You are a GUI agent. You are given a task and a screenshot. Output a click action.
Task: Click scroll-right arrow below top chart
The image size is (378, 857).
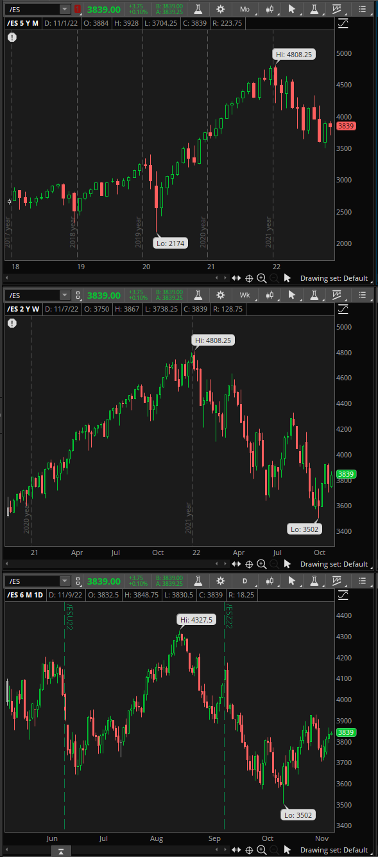click(225, 278)
